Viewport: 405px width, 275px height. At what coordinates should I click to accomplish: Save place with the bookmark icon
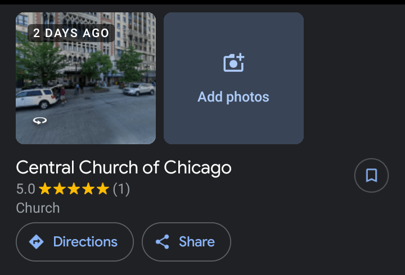point(371,175)
